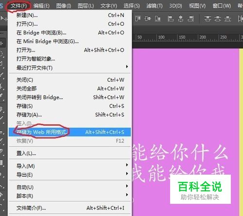
Task: Choose 置入(L)... menu entry
Action: 70,153
